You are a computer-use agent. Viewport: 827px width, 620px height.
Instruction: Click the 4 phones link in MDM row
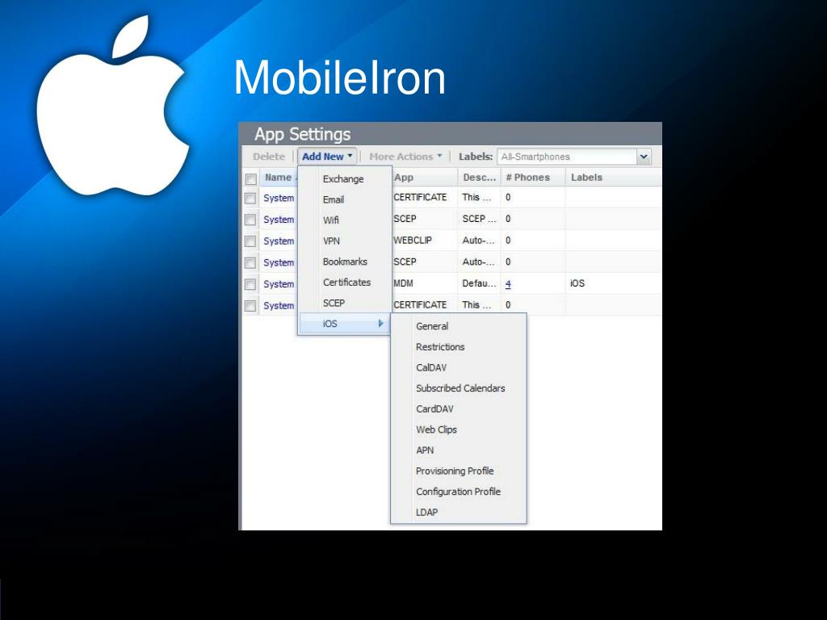pyautogui.click(x=508, y=283)
